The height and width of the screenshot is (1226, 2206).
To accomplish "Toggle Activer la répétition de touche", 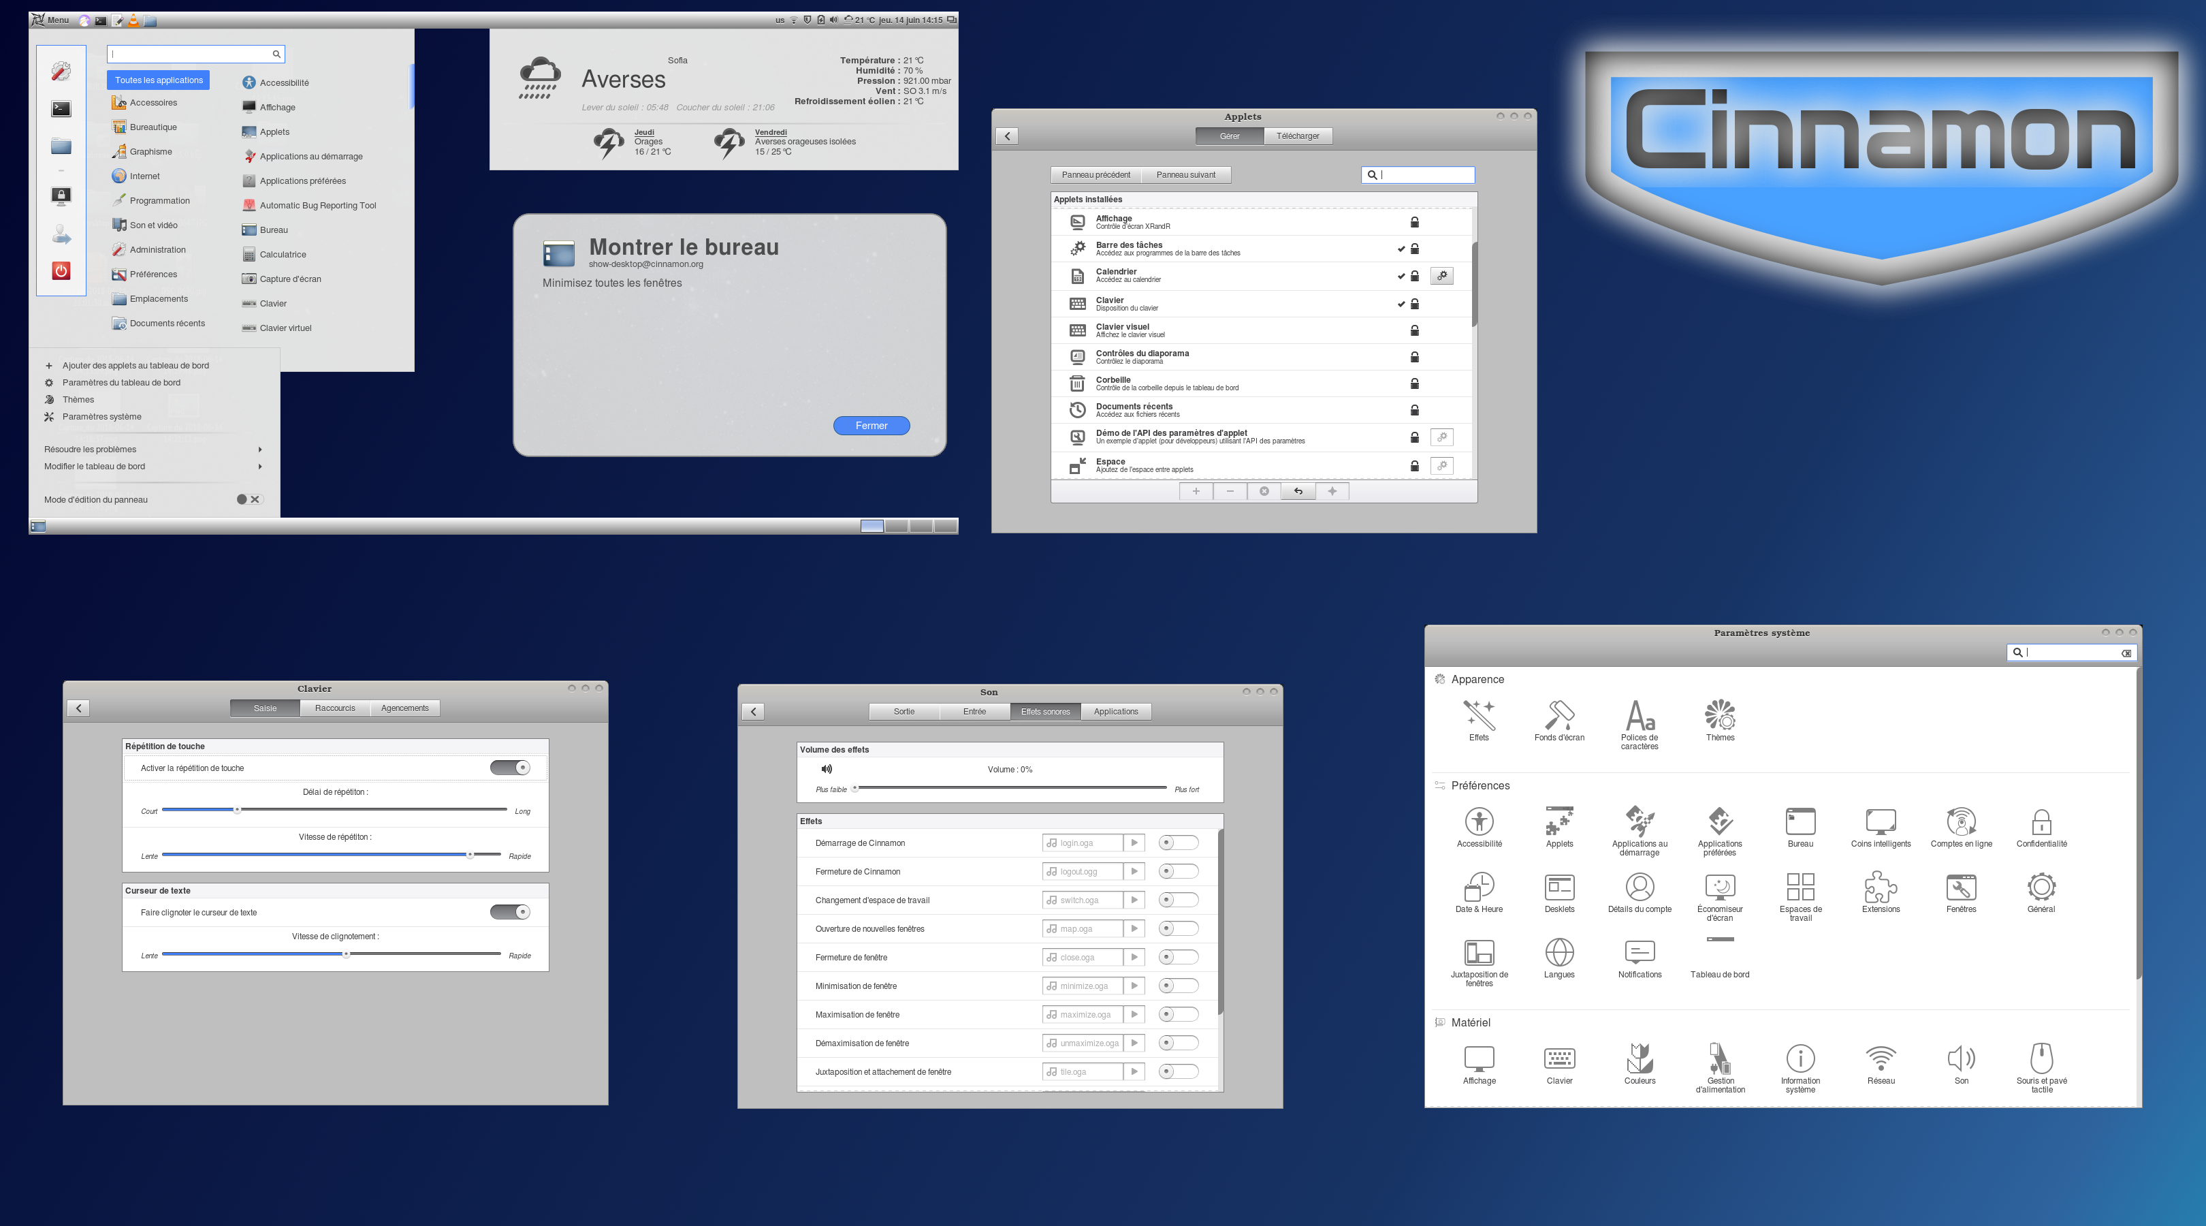I will pyautogui.click(x=511, y=768).
